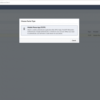Screen dimensions: 100x100
Task: Cancel the Choose Factor Type dialog
Action: point(74,40)
